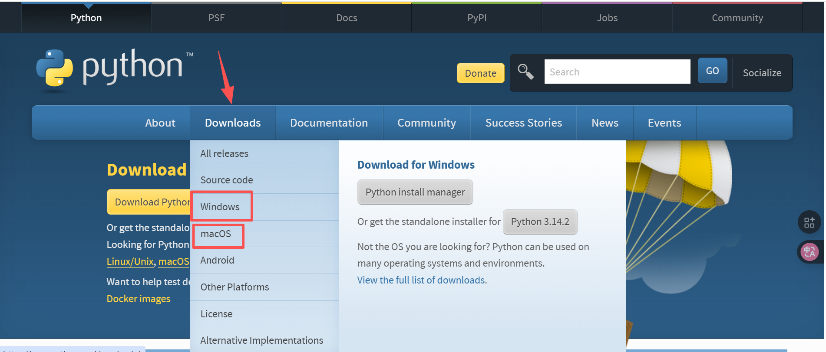
Task: Open the Jobs top tab
Action: [x=607, y=18]
